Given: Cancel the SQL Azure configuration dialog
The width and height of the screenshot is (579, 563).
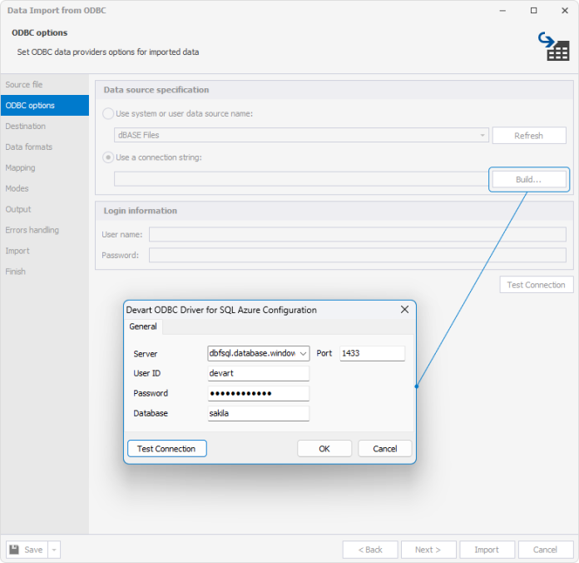Looking at the screenshot, I should [385, 448].
